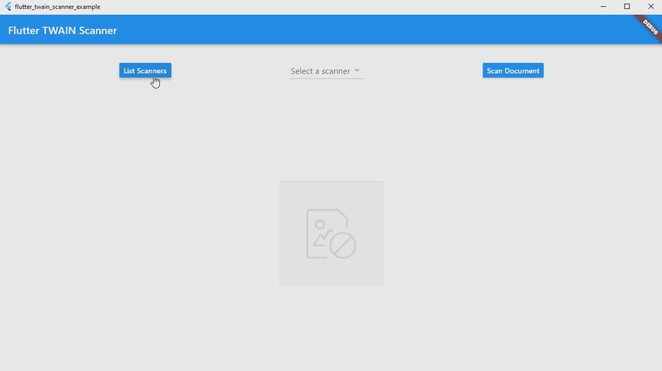This screenshot has width=662, height=371.
Task: Minimize the flutter_twain_scanner_example window
Action: coord(604,7)
